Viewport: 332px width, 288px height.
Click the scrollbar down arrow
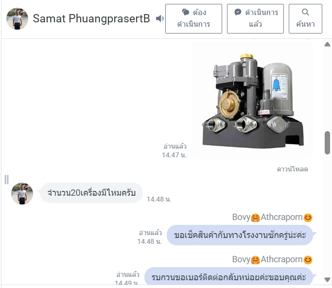coord(327,279)
